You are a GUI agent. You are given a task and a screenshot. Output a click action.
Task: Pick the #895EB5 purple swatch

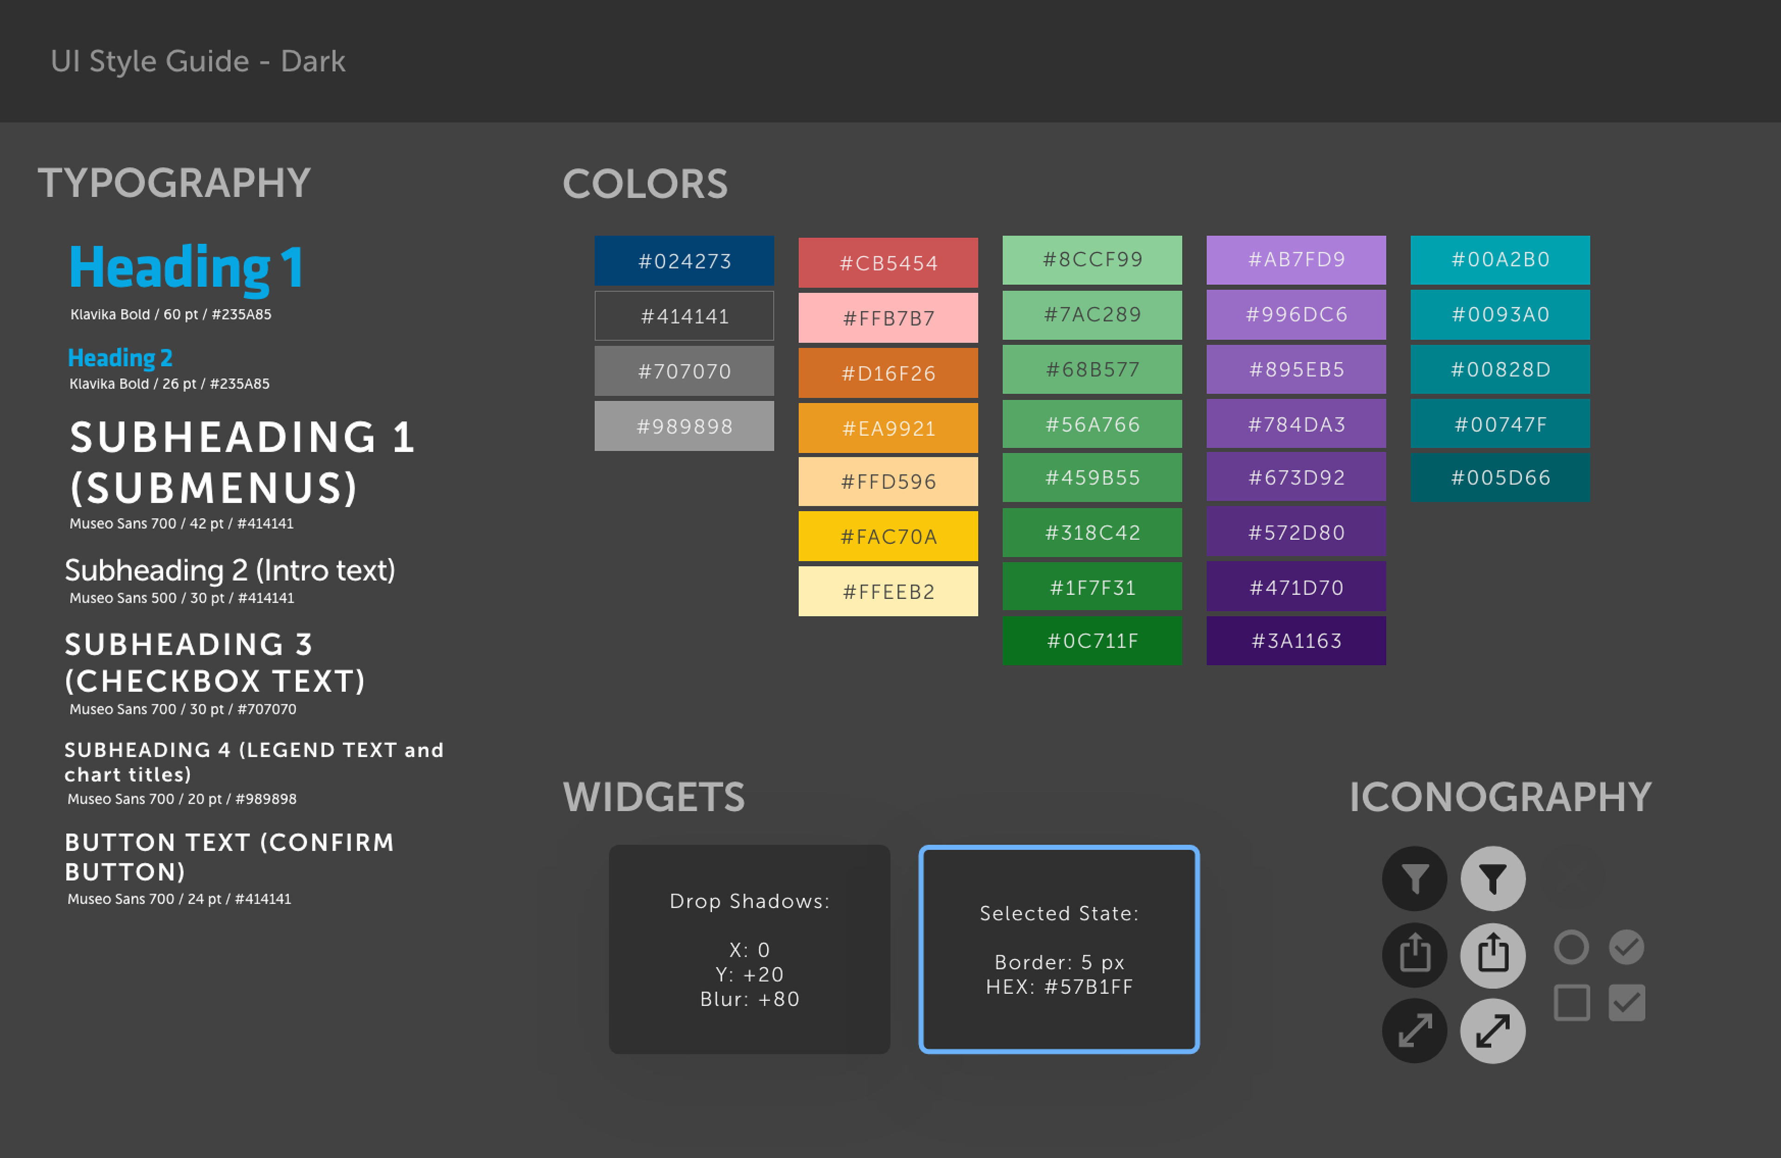click(x=1296, y=369)
